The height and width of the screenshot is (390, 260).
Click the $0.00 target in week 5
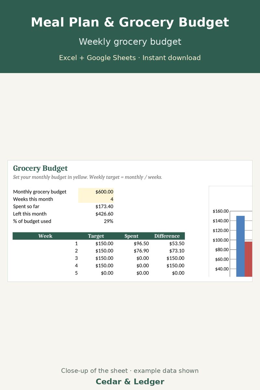[107, 273]
